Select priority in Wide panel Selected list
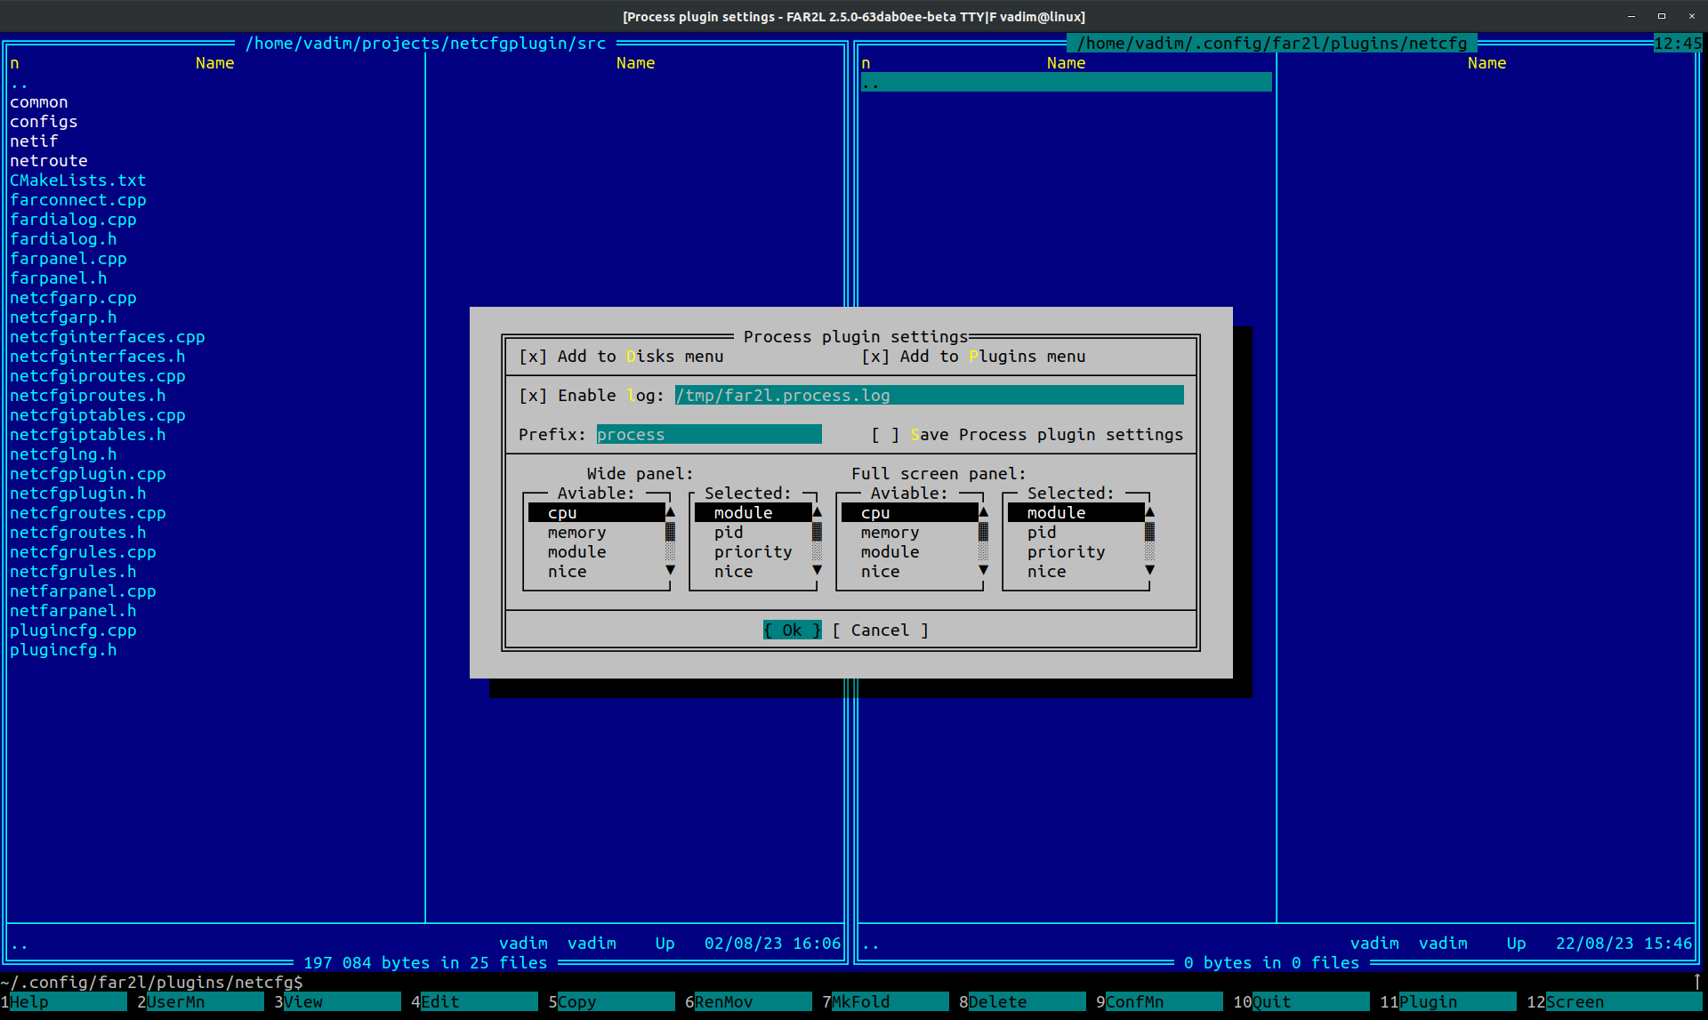This screenshot has height=1020, width=1708. 753,552
